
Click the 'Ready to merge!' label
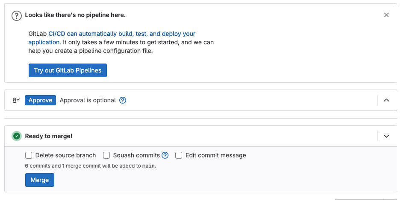coord(49,136)
